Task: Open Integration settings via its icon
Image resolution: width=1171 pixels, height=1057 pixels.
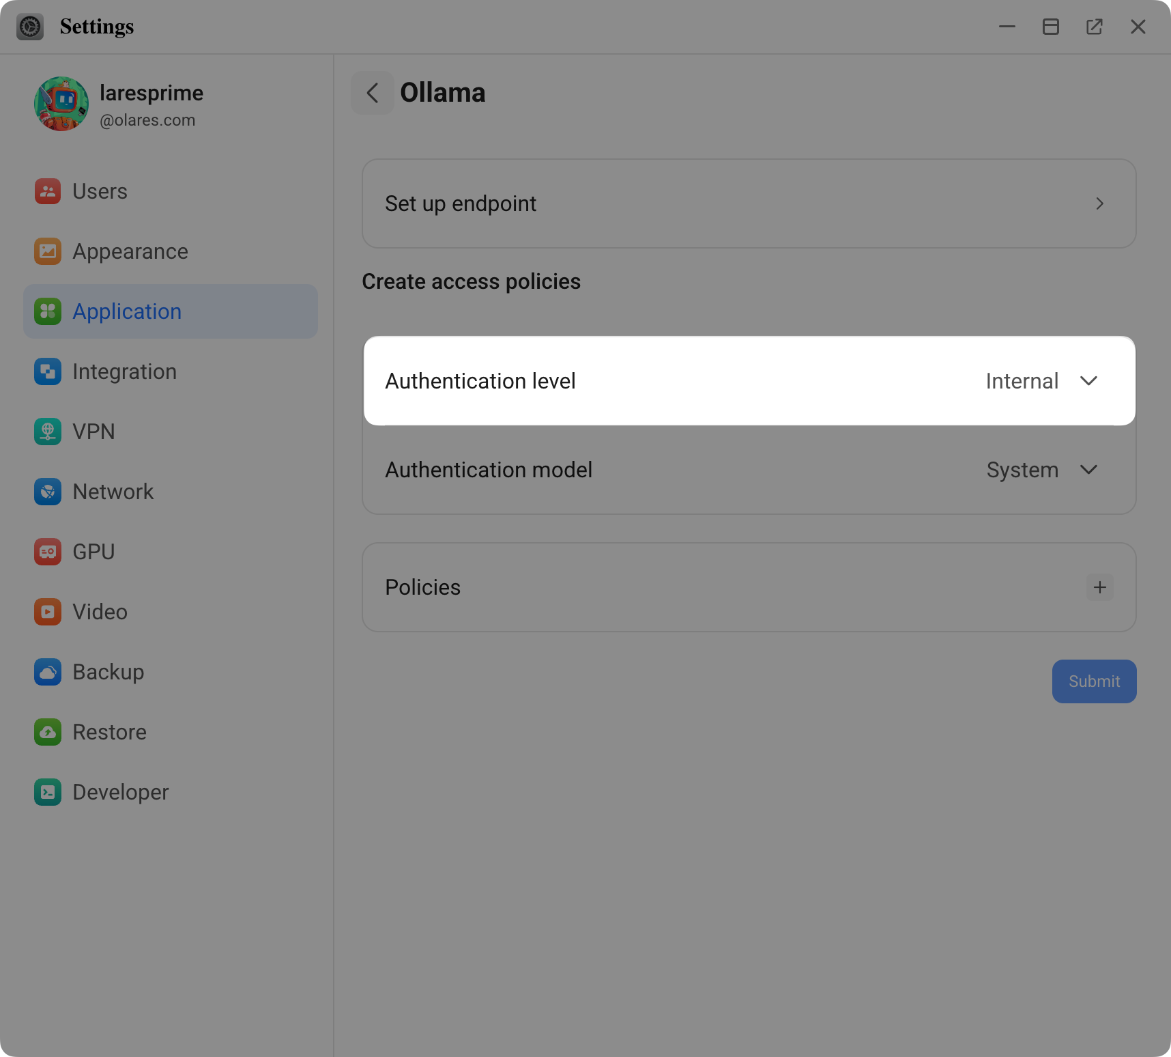Action: [x=47, y=371]
